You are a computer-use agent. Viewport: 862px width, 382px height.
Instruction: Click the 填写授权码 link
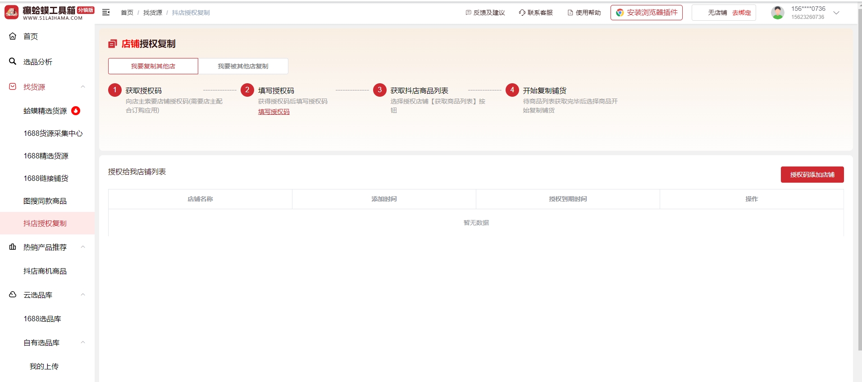(x=274, y=112)
